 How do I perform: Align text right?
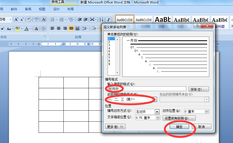tap(65, 28)
